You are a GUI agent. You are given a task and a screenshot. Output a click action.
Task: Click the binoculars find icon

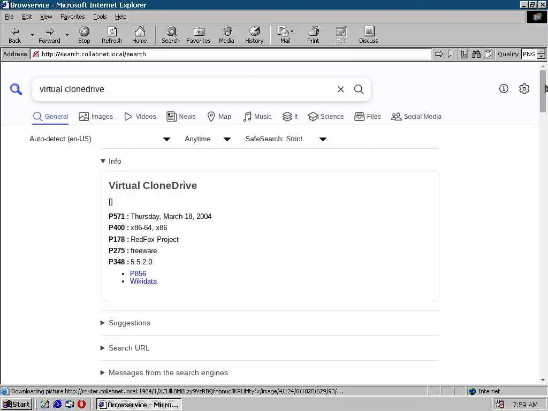click(476, 54)
